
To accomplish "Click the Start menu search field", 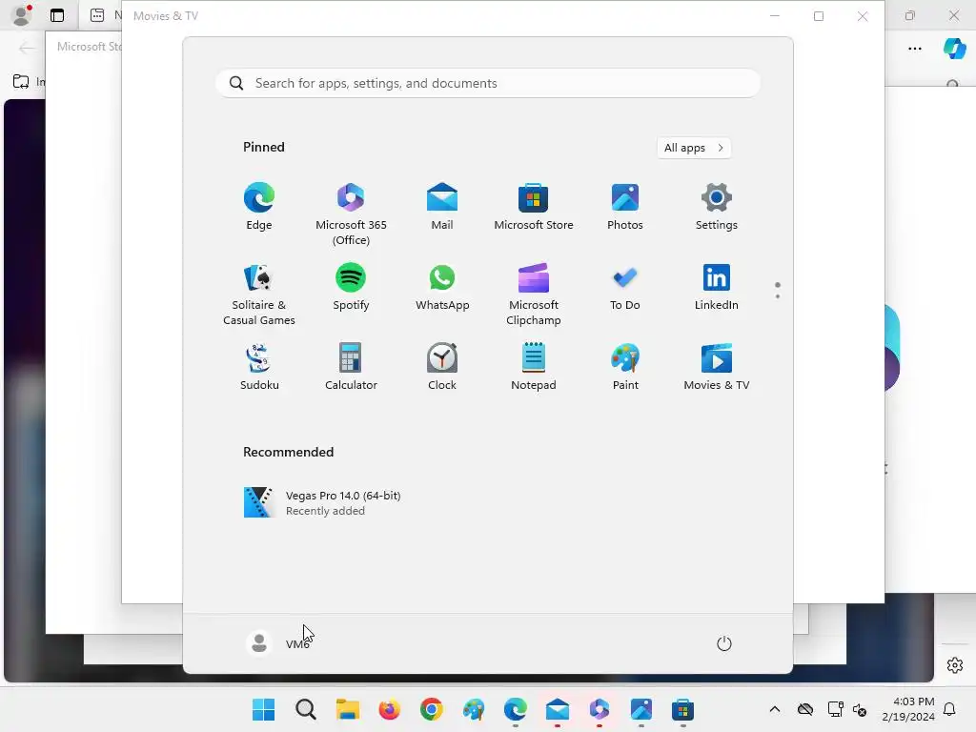I will coord(488,84).
